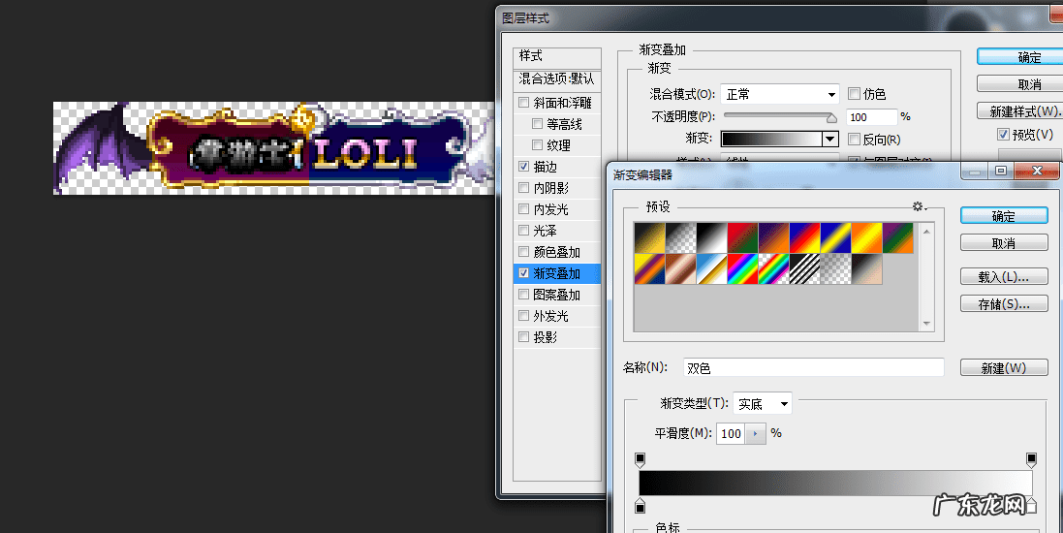Open the 图案叠加 settings row
The width and height of the screenshot is (1063, 533).
tap(556, 295)
